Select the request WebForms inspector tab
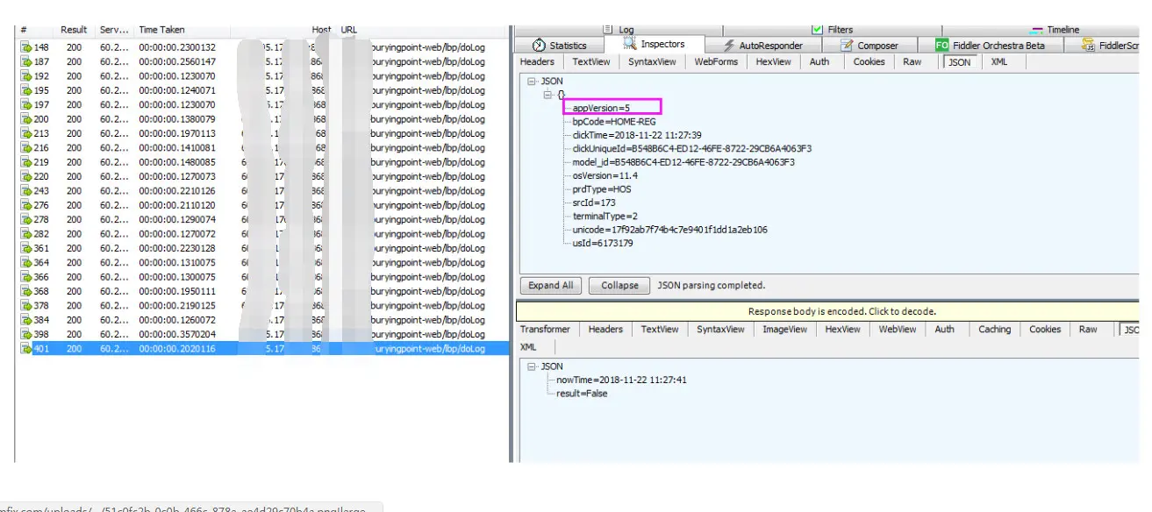The height and width of the screenshot is (512, 1152). 716,62
